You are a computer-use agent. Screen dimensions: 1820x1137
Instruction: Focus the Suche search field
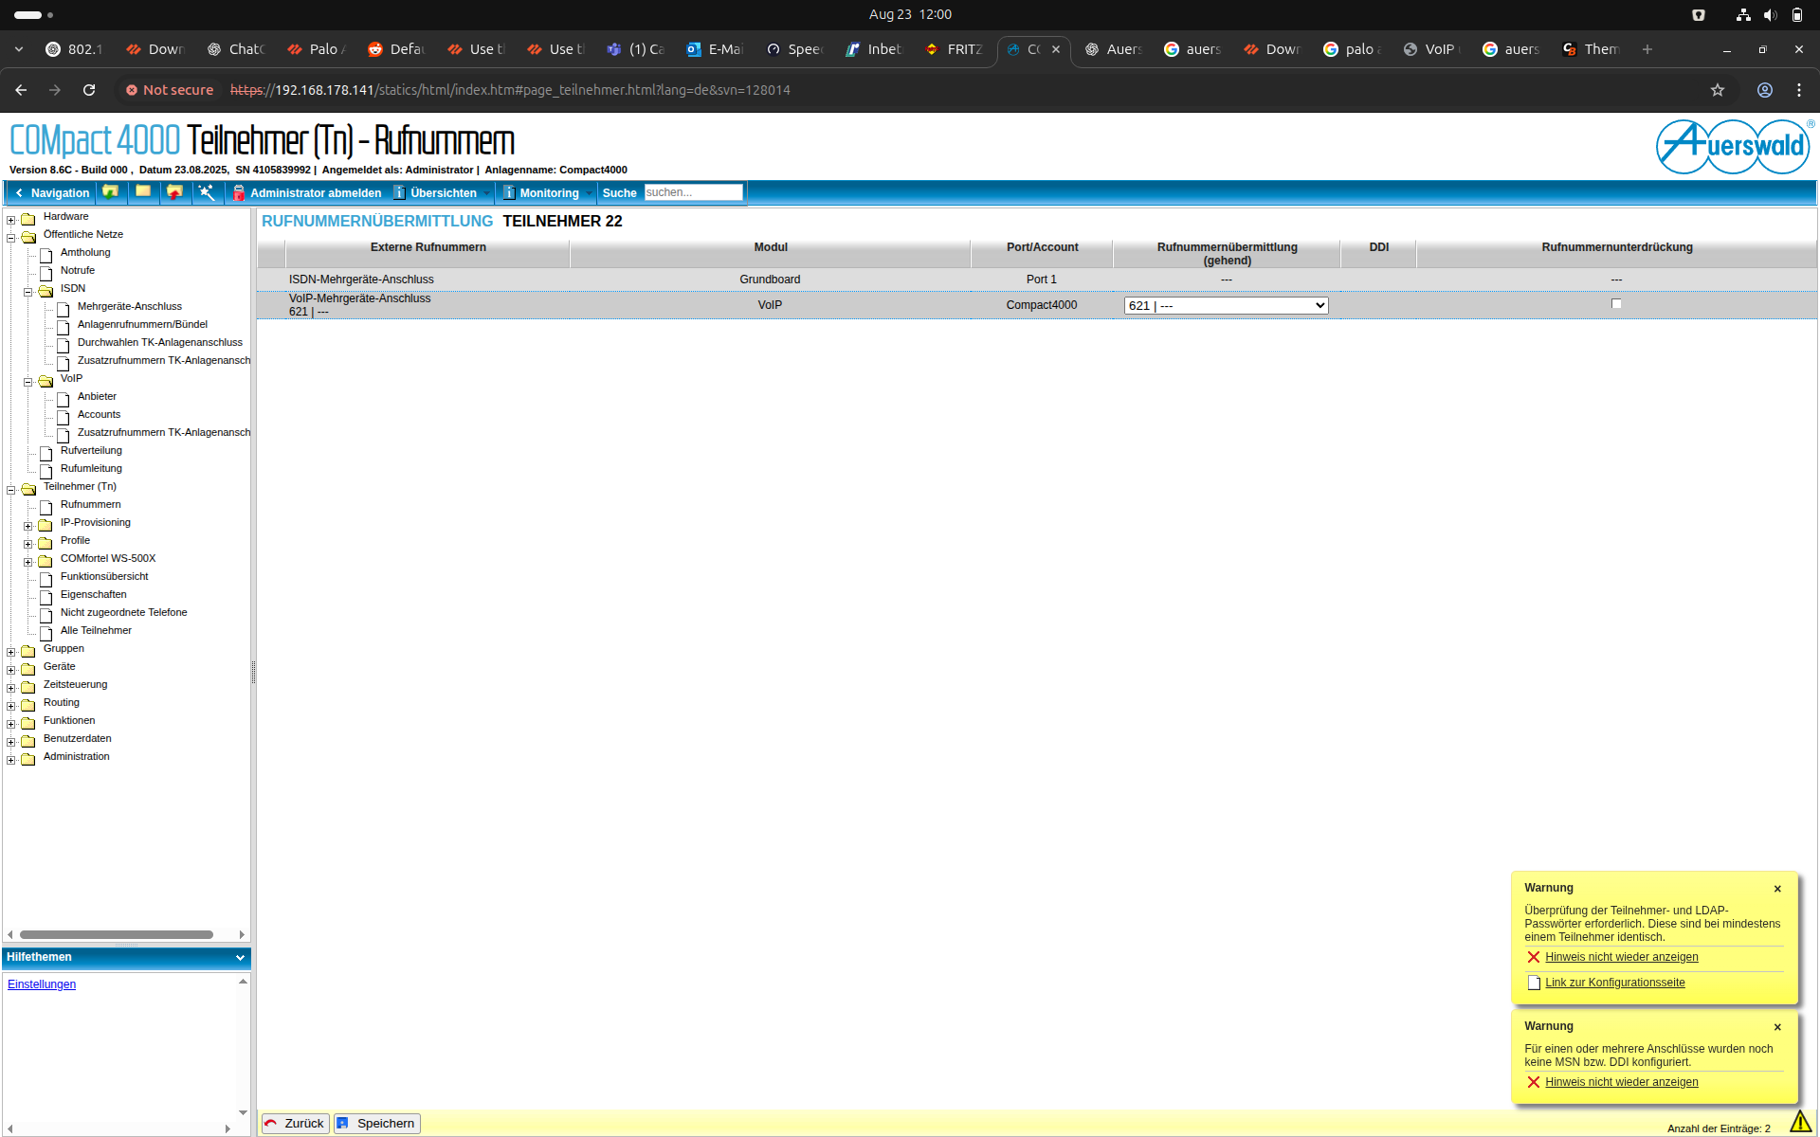pos(693,192)
